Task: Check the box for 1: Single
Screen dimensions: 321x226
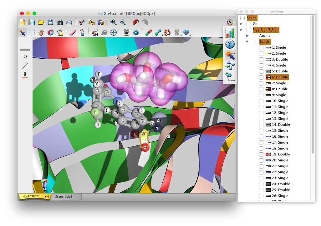Action: point(261,48)
